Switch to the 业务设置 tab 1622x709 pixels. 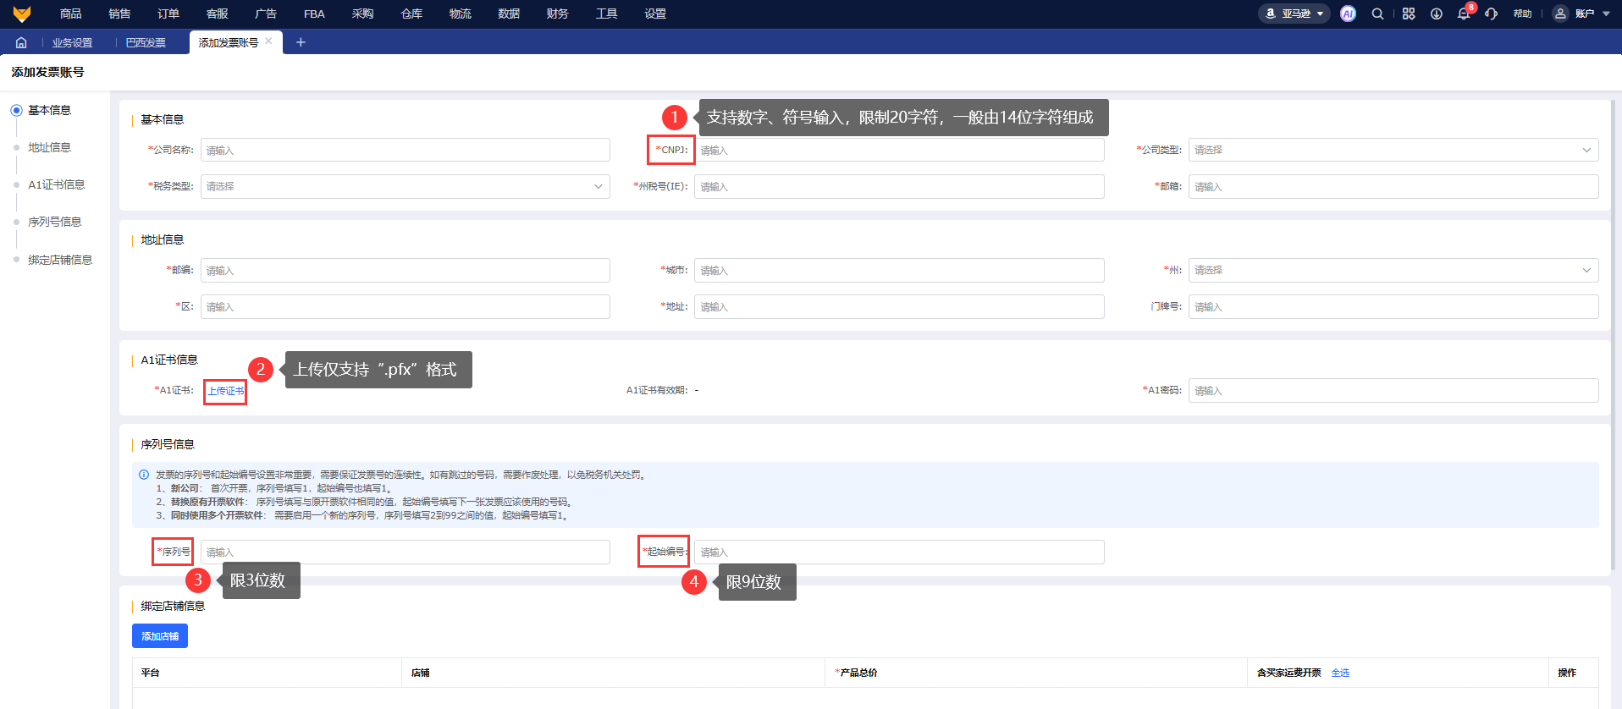click(x=73, y=42)
